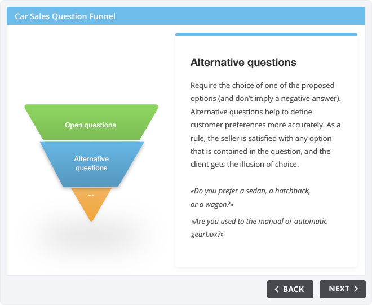Screen dimensions: 372x305
Task: Click the blue accent bar atop info card
Action: 266,34
